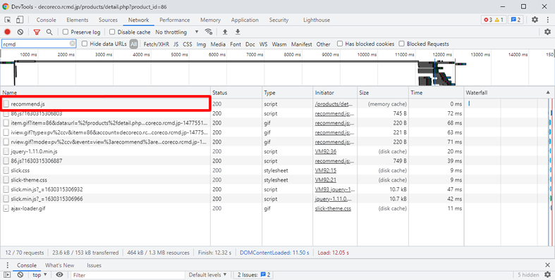Export HAR file with download arrow
Viewport: 555px width, 280px height.
pyautogui.click(x=238, y=32)
